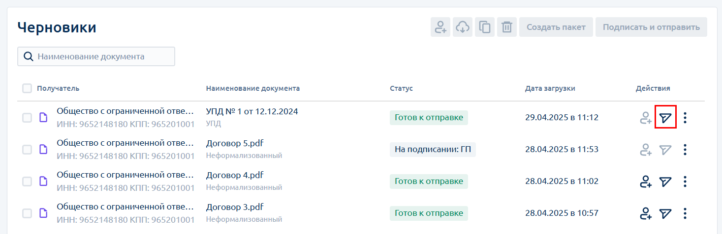Image resolution: width=722 pixels, height=234 pixels.
Task: Check the Договор 3.pdf row checkbox
Action: pos(27,213)
